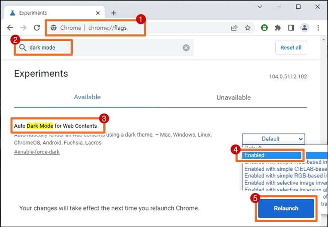This screenshot has width=328, height=227.
Task: Minimize the Chrome window
Action: (279, 7)
